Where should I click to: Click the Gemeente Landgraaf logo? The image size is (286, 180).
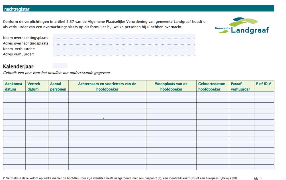coord(242,26)
